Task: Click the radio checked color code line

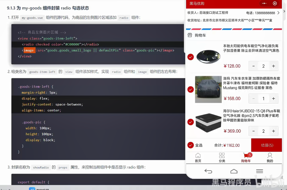Action: click(60, 44)
